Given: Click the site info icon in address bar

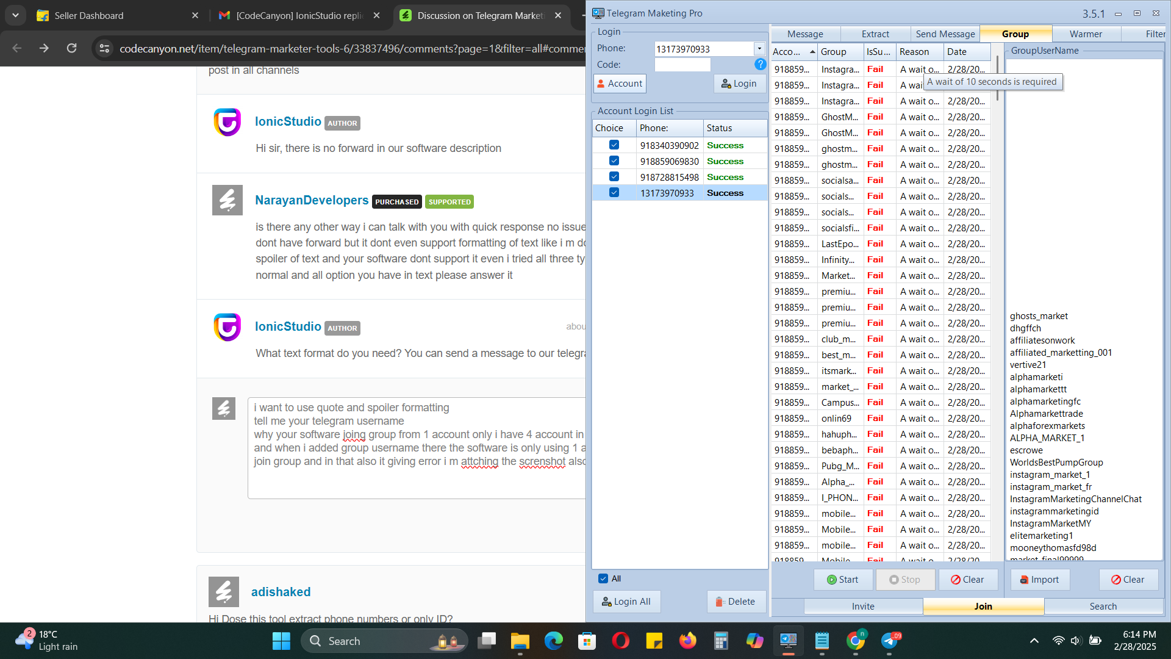Looking at the screenshot, I should coord(105,48).
